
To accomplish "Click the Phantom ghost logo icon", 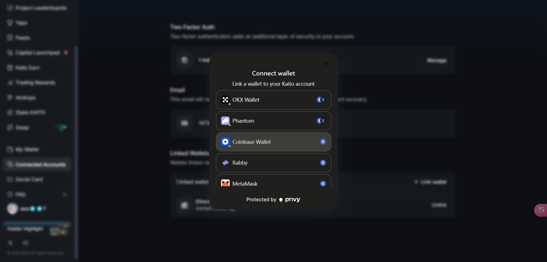I will point(225,121).
